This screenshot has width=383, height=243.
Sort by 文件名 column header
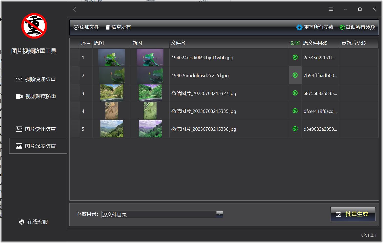[178, 43]
